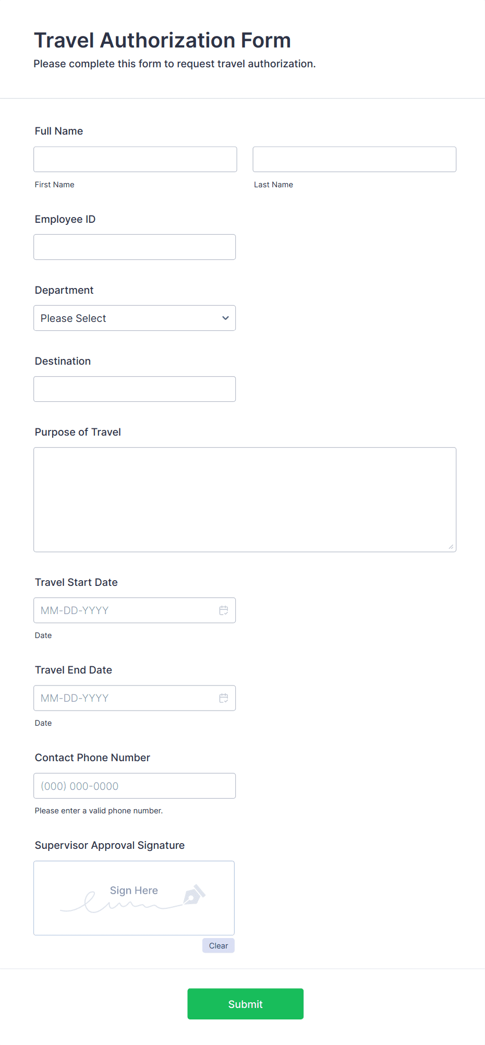Open the Department 'Please Select' dropdown

pyautogui.click(x=125, y=318)
